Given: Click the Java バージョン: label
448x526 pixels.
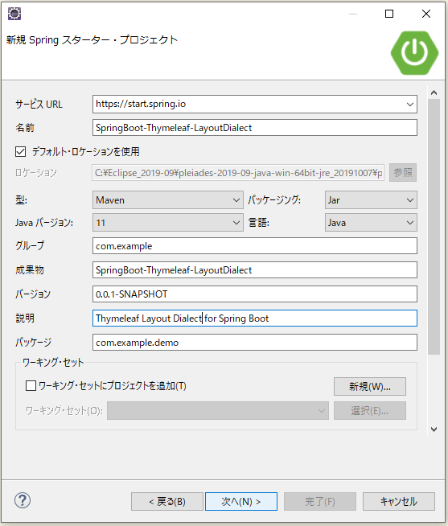Looking at the screenshot, I should pos(44,223).
